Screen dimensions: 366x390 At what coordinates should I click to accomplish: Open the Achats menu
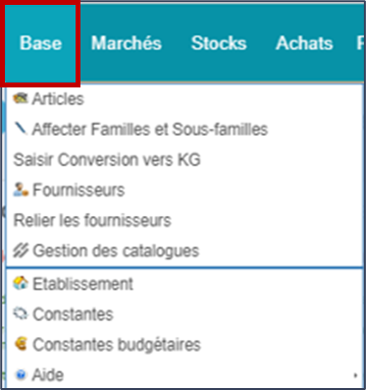304,43
